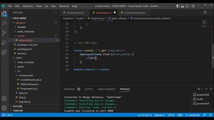The image size is (214, 120).
Task: Open the Help menu
Action: (x=75, y=6)
